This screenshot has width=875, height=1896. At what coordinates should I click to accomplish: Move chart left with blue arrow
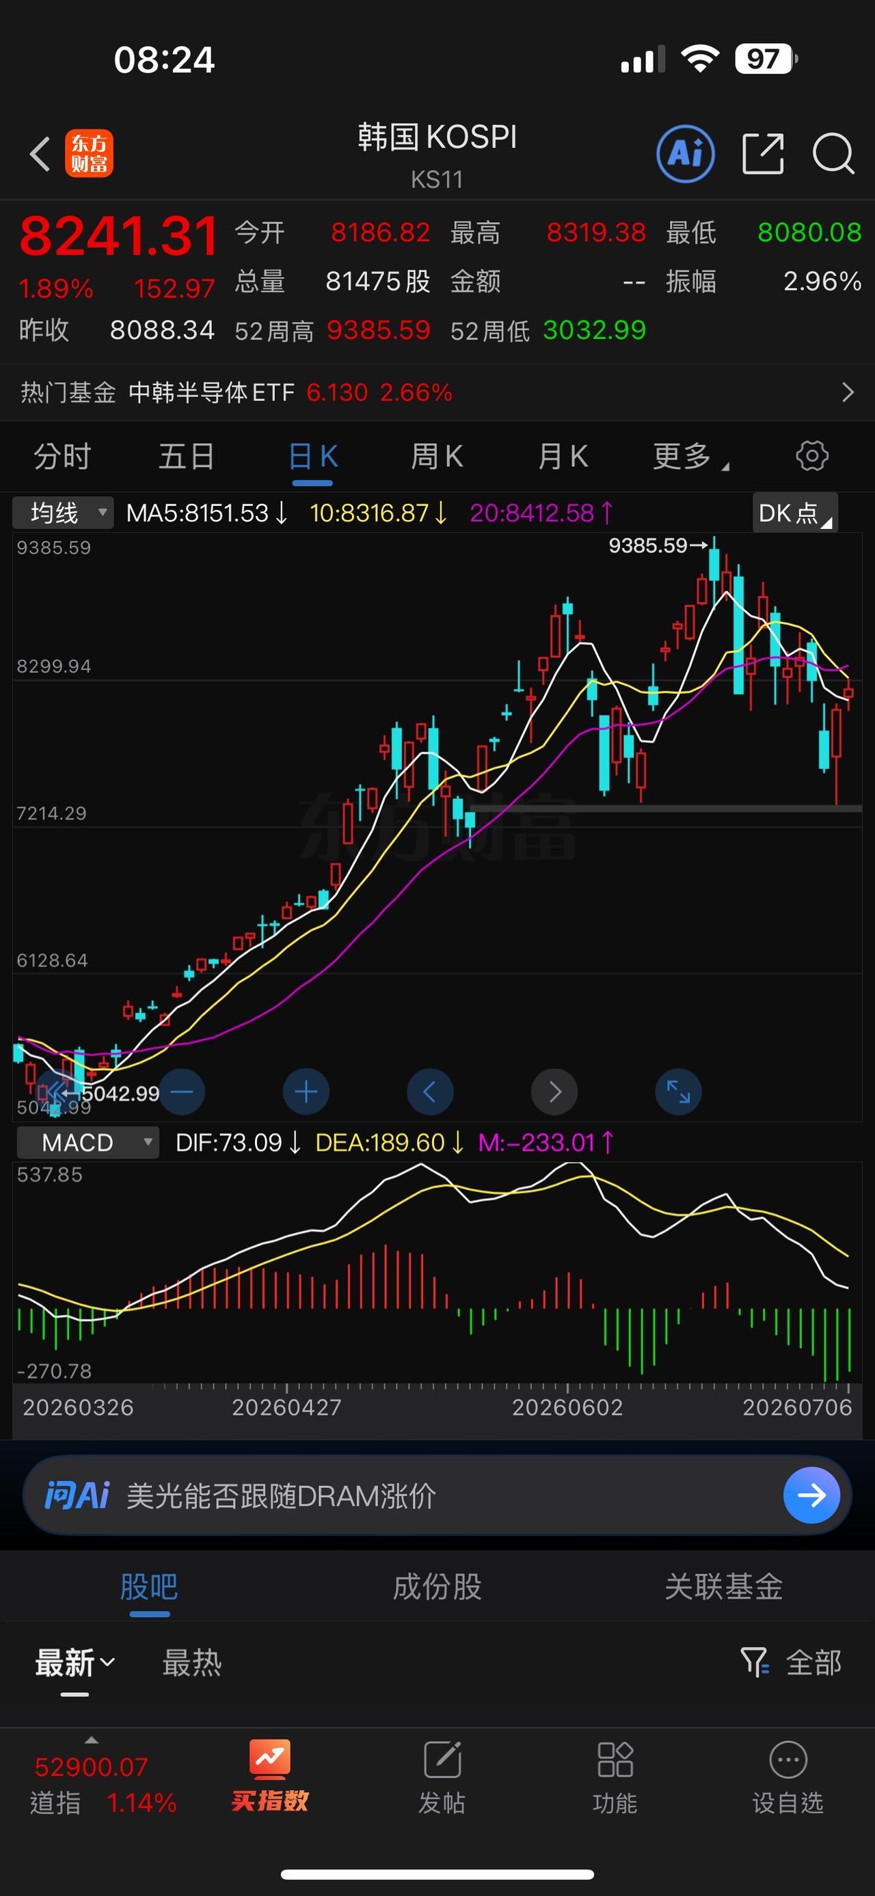(x=430, y=1092)
